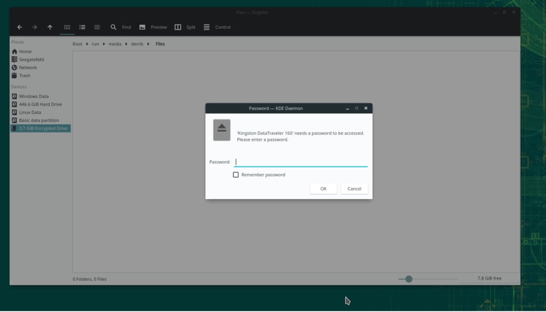
Task: Switch to Icons view mode
Action: pos(66,27)
